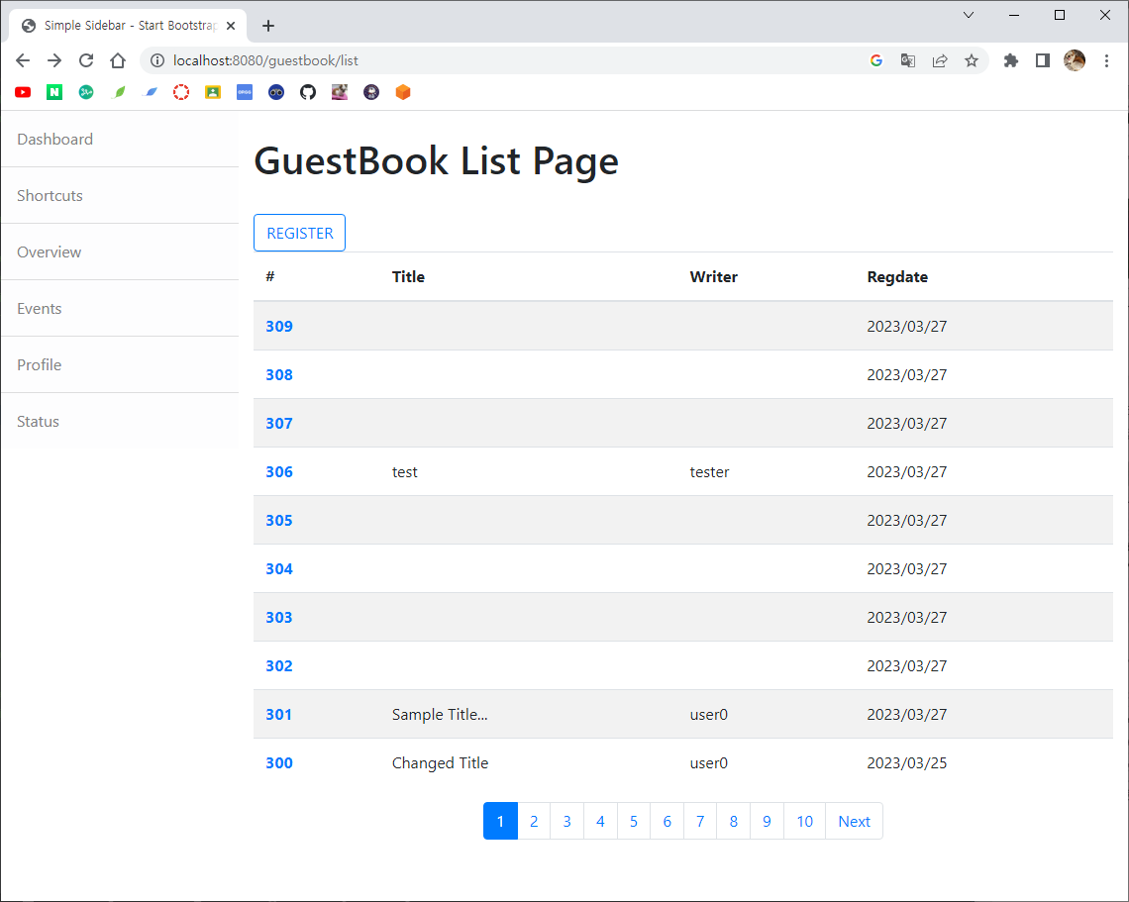
Task: Open guestbook entry 305
Action: click(x=279, y=521)
